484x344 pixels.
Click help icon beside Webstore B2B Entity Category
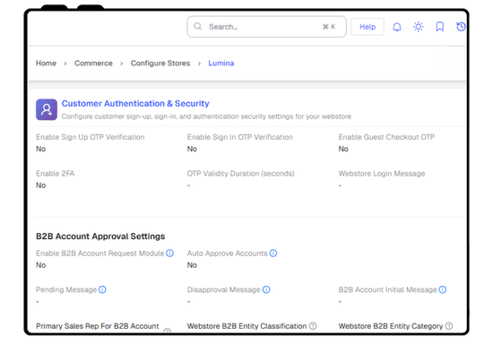[x=449, y=326]
